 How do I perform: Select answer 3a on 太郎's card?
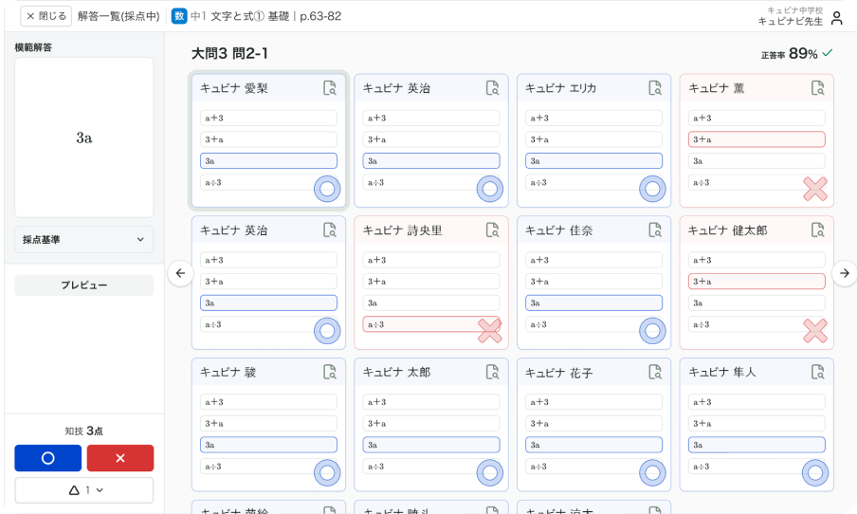[x=431, y=445]
